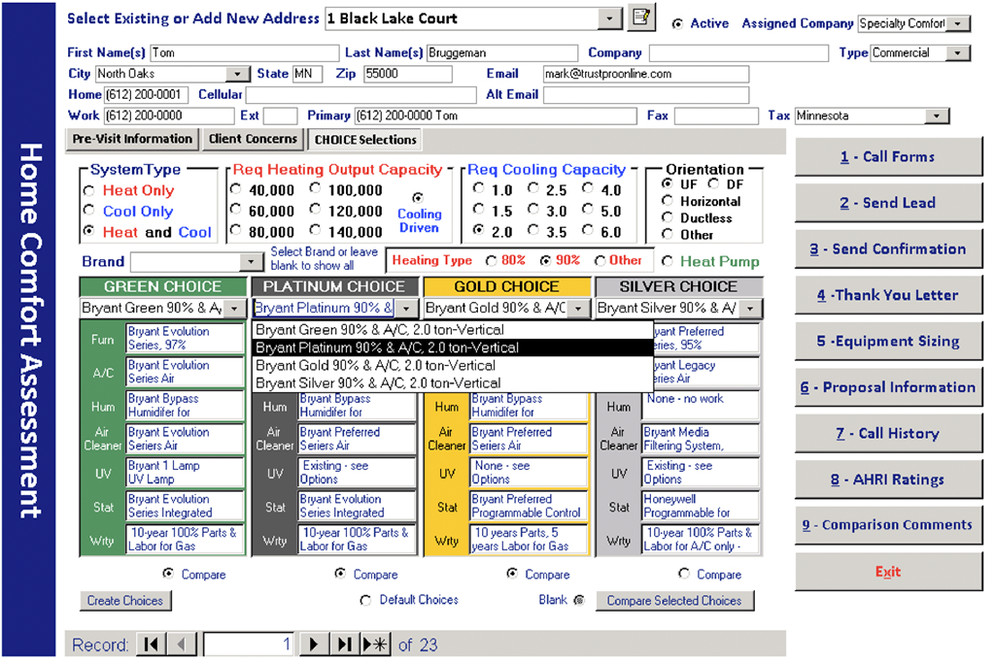Select the Blank choices option
Screen dimensions: 995x661
(579, 600)
